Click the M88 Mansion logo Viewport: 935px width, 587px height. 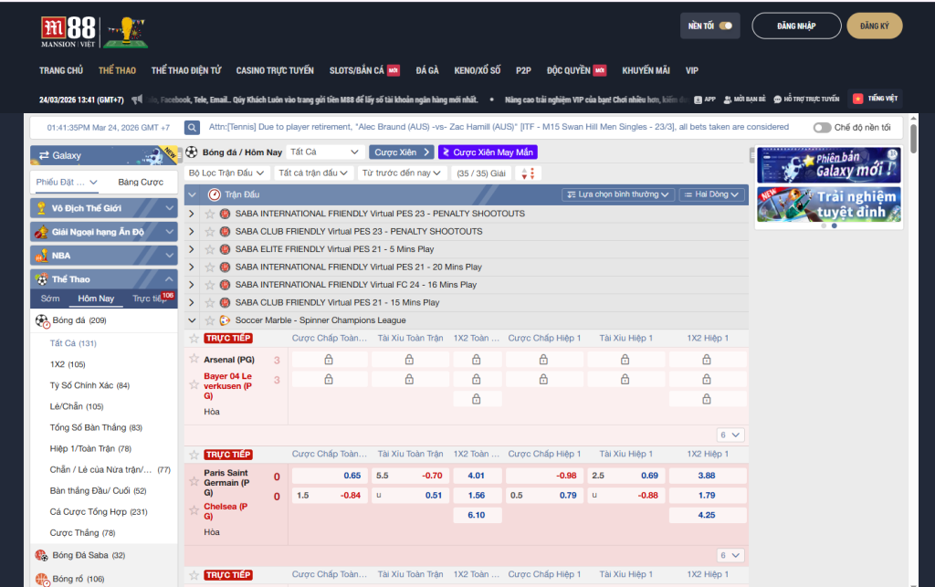point(68,32)
